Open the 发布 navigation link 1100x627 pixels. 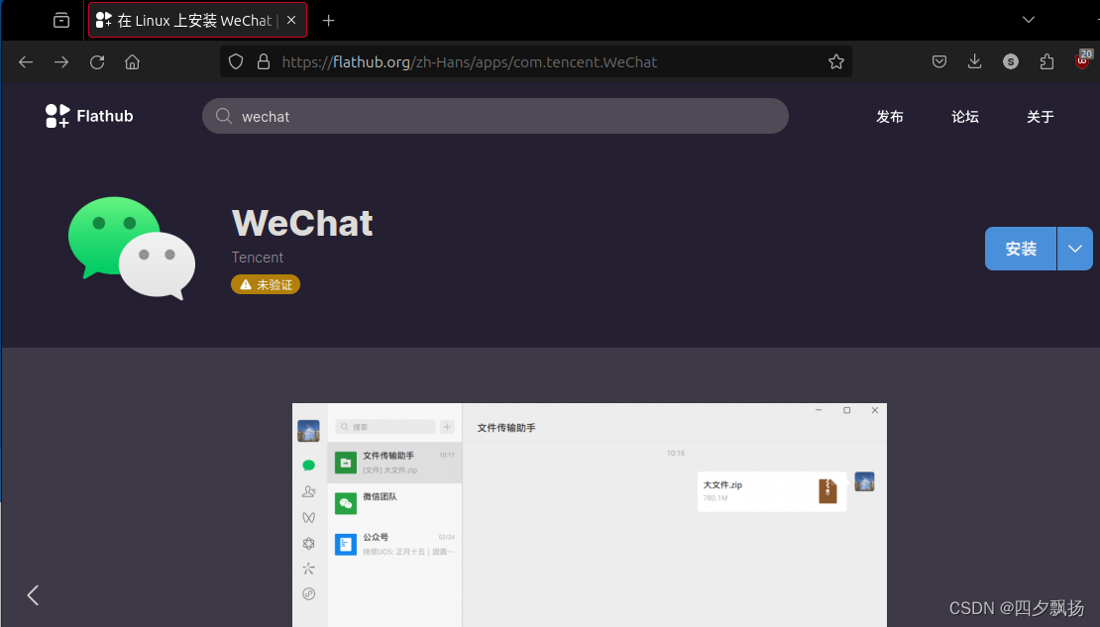pyautogui.click(x=890, y=117)
